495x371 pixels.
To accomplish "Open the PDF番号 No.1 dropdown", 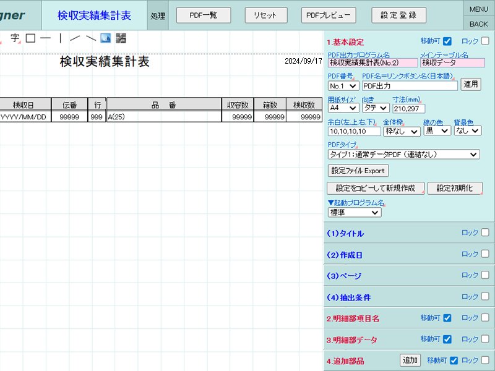I will pyautogui.click(x=343, y=86).
